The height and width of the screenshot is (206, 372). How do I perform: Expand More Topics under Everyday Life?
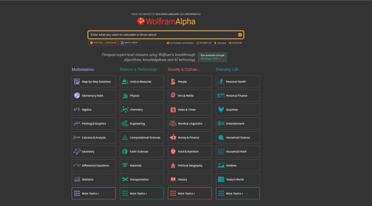[x=238, y=193]
